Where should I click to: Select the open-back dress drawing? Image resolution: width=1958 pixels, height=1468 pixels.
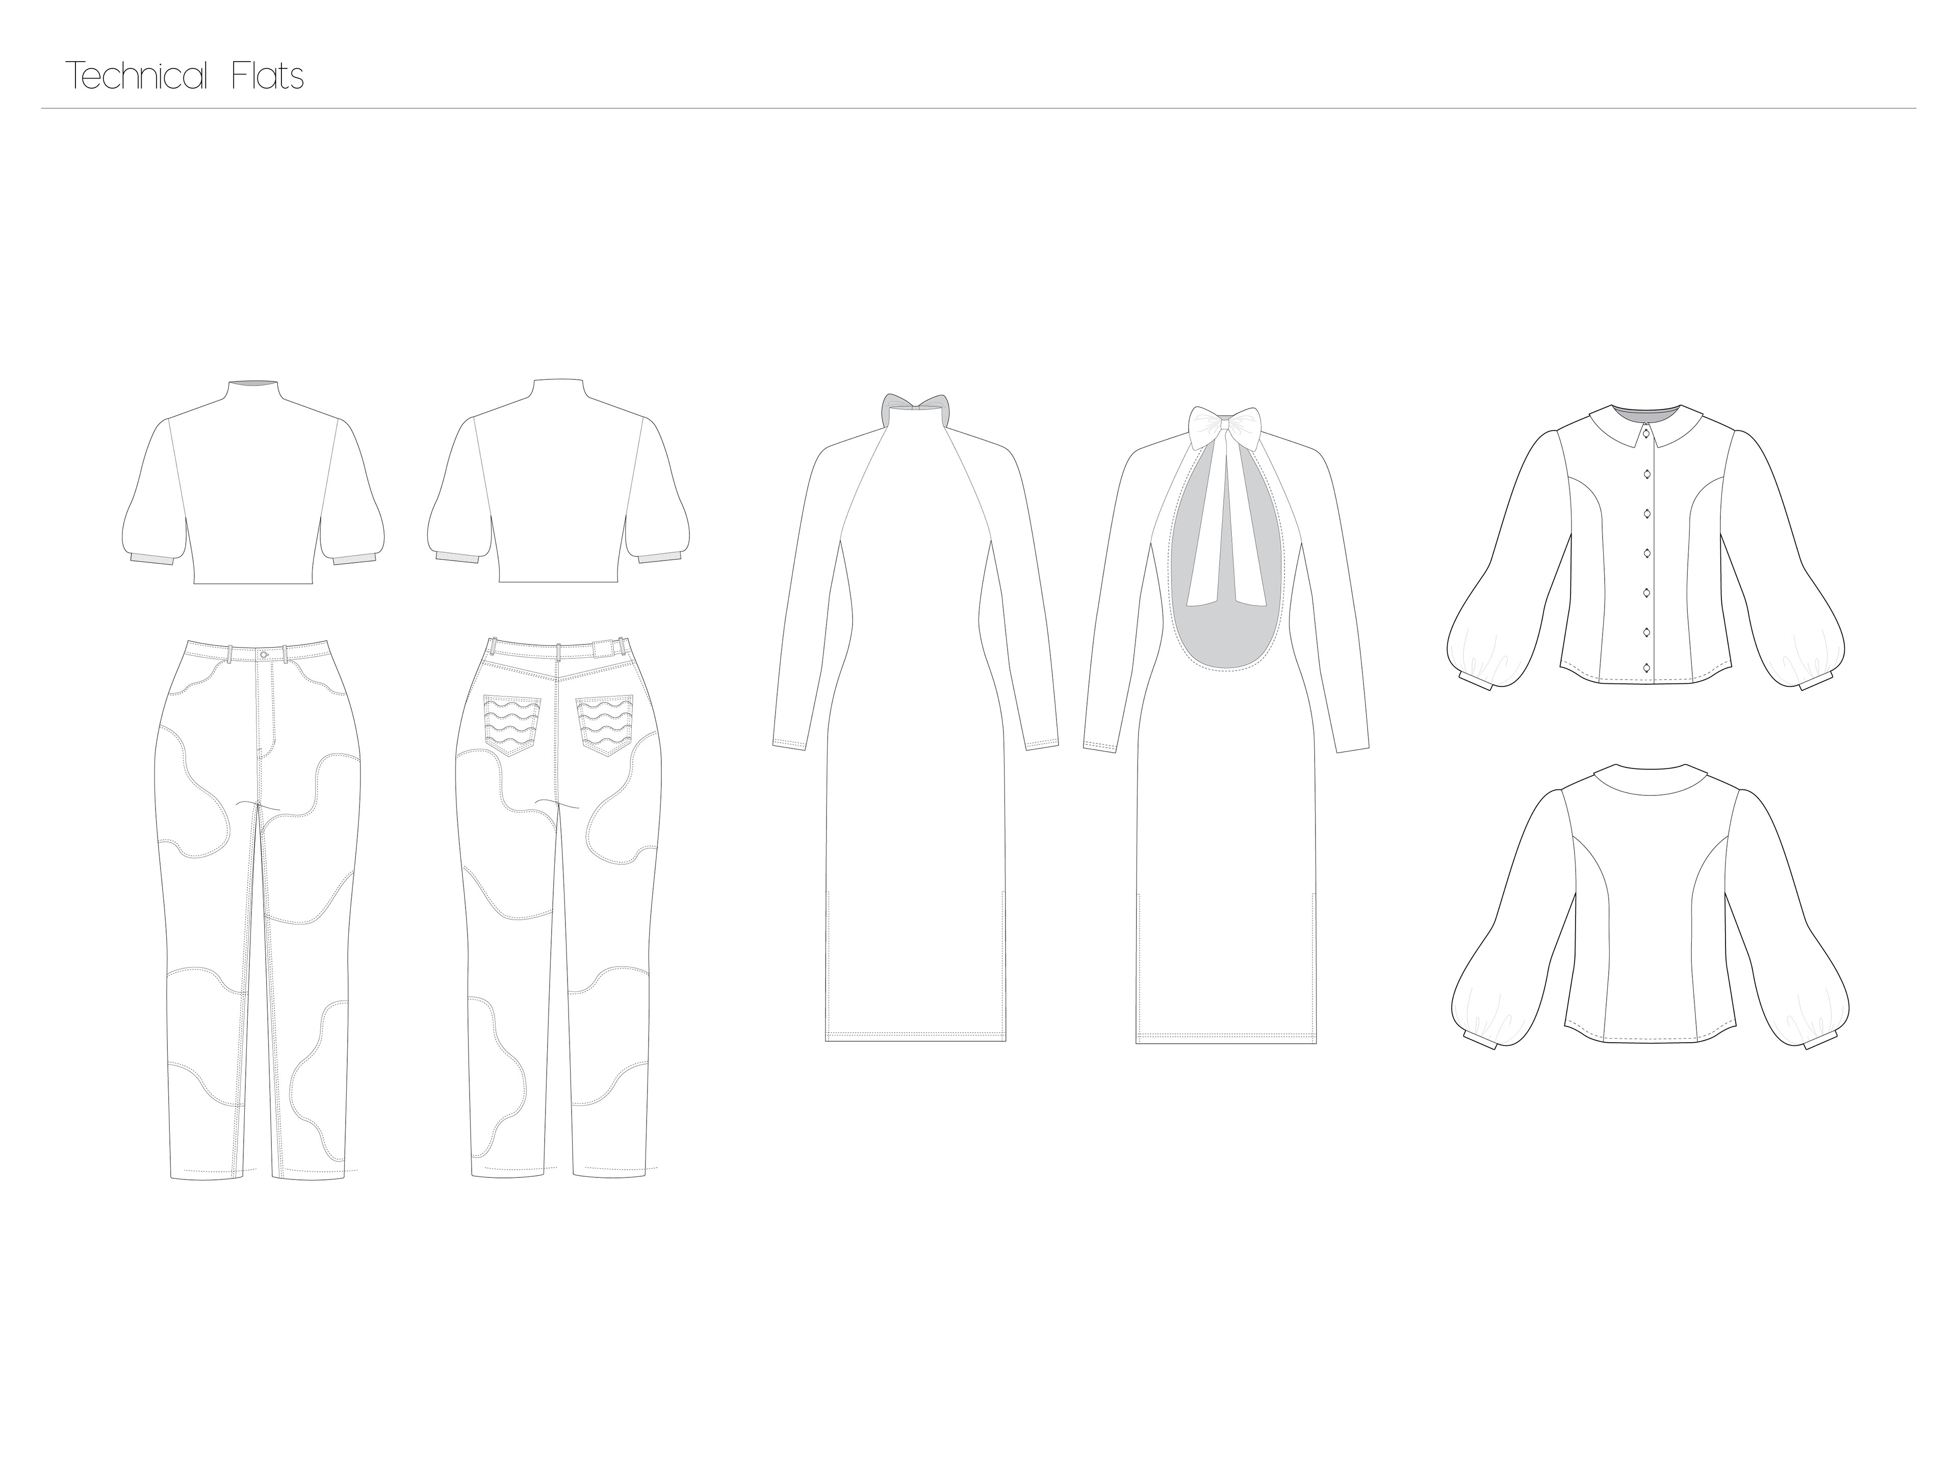pyautogui.click(x=1226, y=841)
